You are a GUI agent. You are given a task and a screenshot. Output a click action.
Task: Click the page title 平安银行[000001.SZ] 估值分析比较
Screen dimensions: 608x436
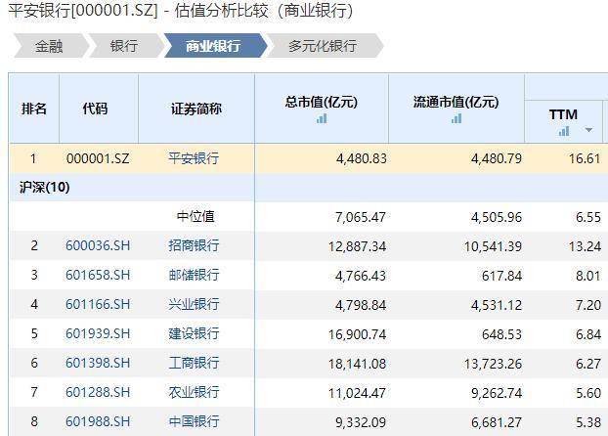(x=182, y=11)
